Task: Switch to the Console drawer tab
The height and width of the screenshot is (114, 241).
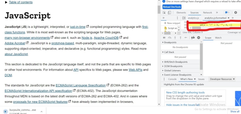Action: [x=172, y=79]
